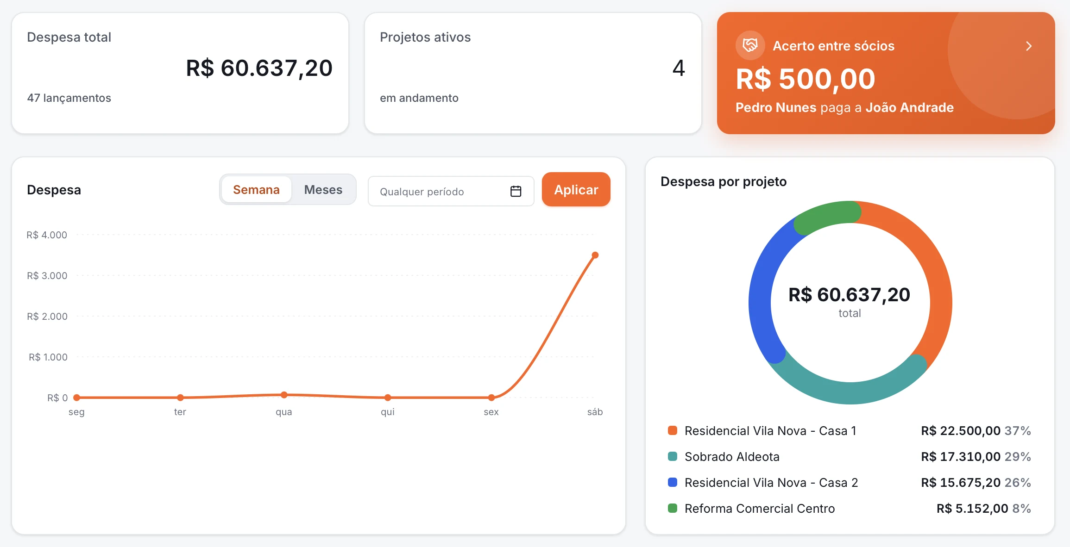
Task: Click 'em andamento' text
Action: pos(419,98)
